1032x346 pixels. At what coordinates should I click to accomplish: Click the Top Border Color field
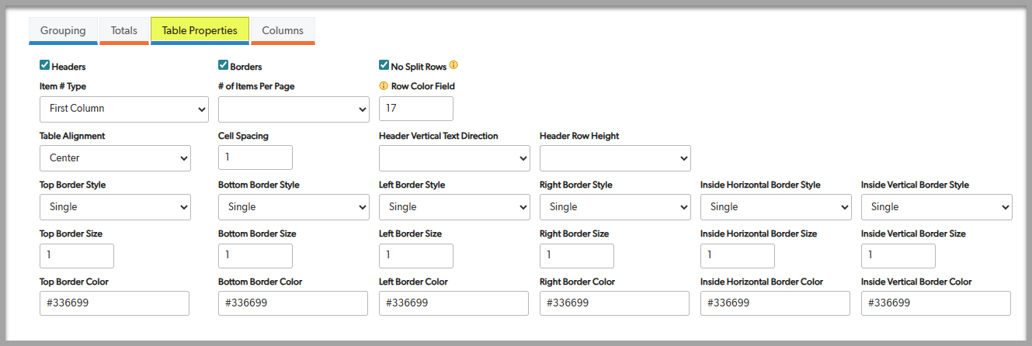[114, 303]
